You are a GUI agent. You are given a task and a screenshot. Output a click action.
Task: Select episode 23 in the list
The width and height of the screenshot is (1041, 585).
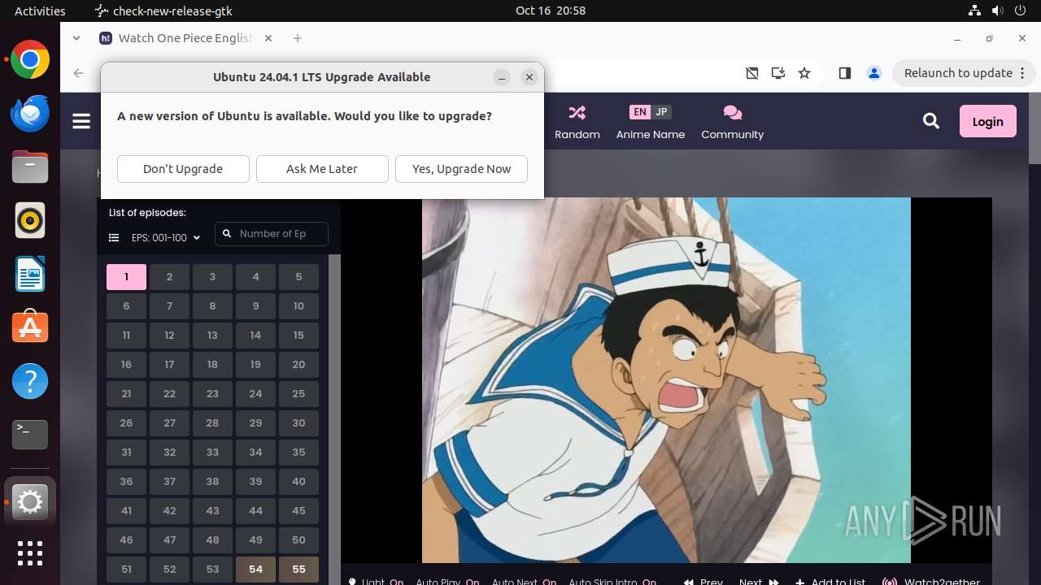[212, 394]
